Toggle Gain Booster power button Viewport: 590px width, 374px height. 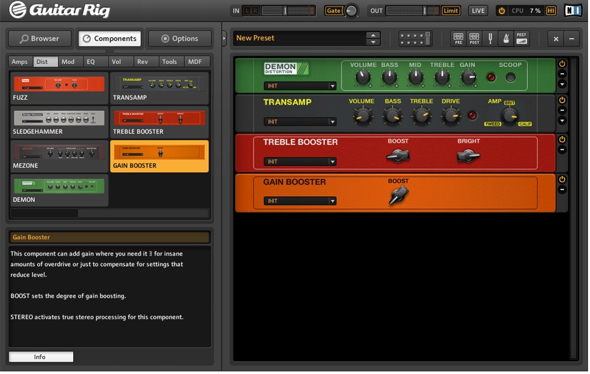(562, 179)
